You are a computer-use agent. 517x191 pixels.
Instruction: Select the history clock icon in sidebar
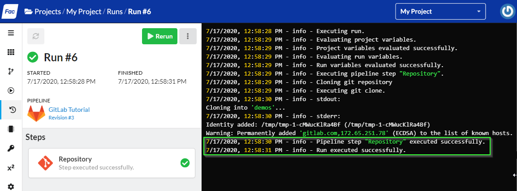tap(12, 110)
